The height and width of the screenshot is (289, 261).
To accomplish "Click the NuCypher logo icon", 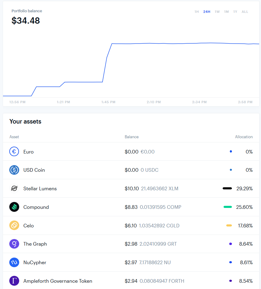I will coord(14,262).
